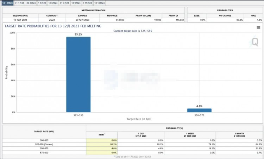This screenshot has width=264, height=159.
Task: Select the 18 12月24 meeting tab
Action: pos(100,3)
